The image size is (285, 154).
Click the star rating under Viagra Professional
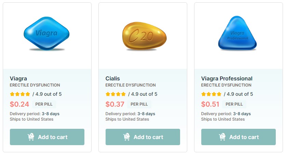[x=212, y=94]
